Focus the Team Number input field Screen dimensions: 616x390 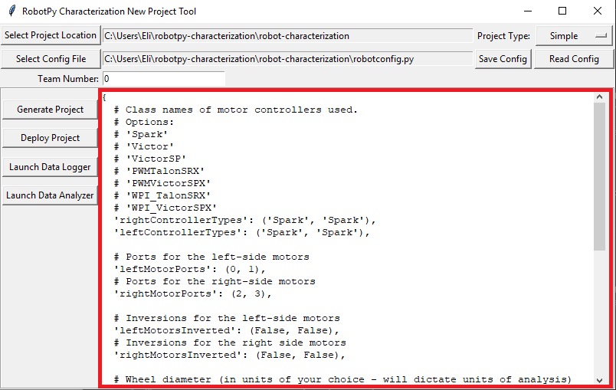(x=164, y=79)
